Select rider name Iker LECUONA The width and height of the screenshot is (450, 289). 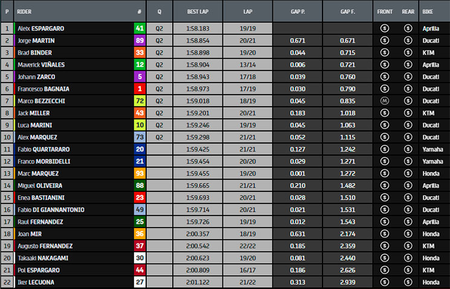(x=36, y=282)
